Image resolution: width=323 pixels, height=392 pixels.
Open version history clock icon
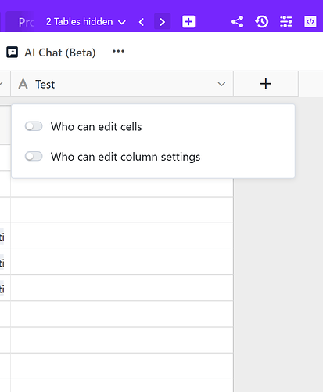point(262,22)
